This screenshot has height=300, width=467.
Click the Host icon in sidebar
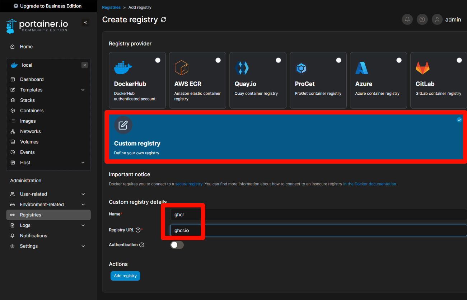tap(13, 163)
